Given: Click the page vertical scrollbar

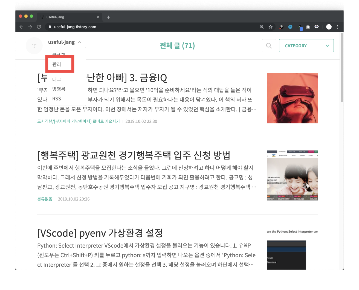Looking at the screenshot, I should (342, 68).
